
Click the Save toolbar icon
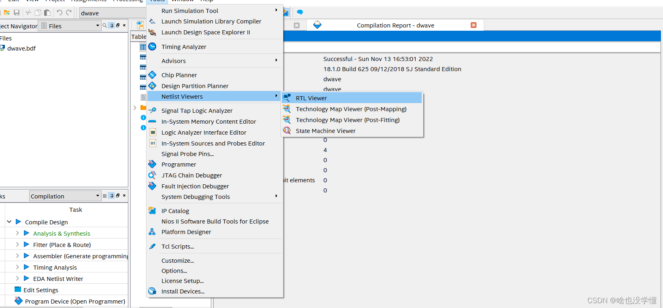tap(17, 13)
